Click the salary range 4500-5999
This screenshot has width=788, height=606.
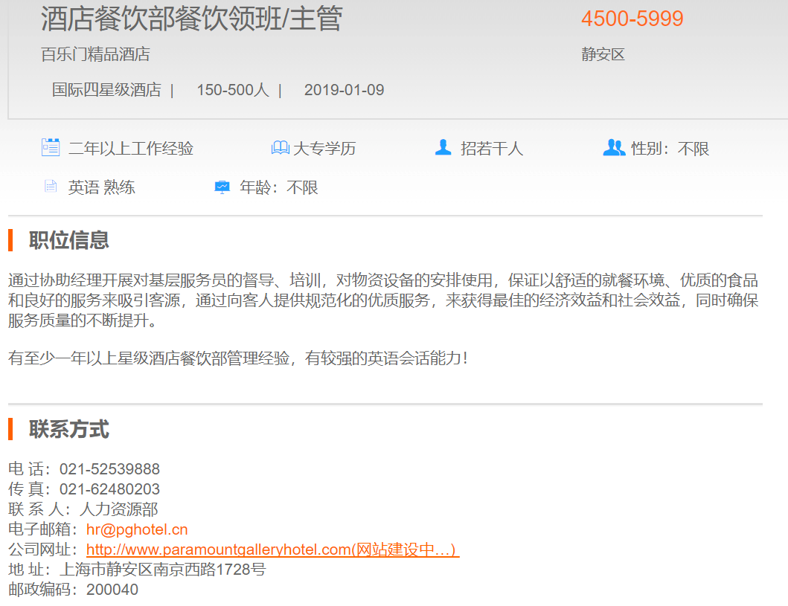coord(632,19)
